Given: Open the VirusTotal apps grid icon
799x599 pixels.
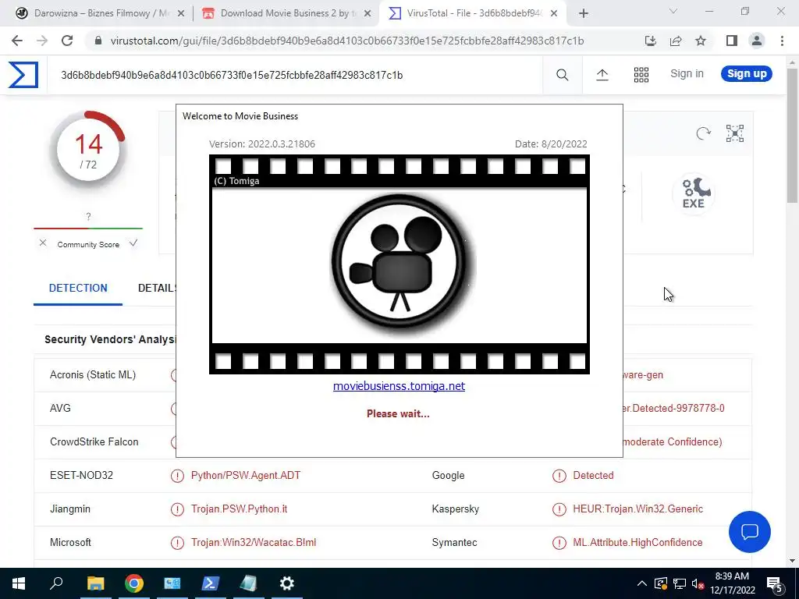Looking at the screenshot, I should (x=641, y=75).
